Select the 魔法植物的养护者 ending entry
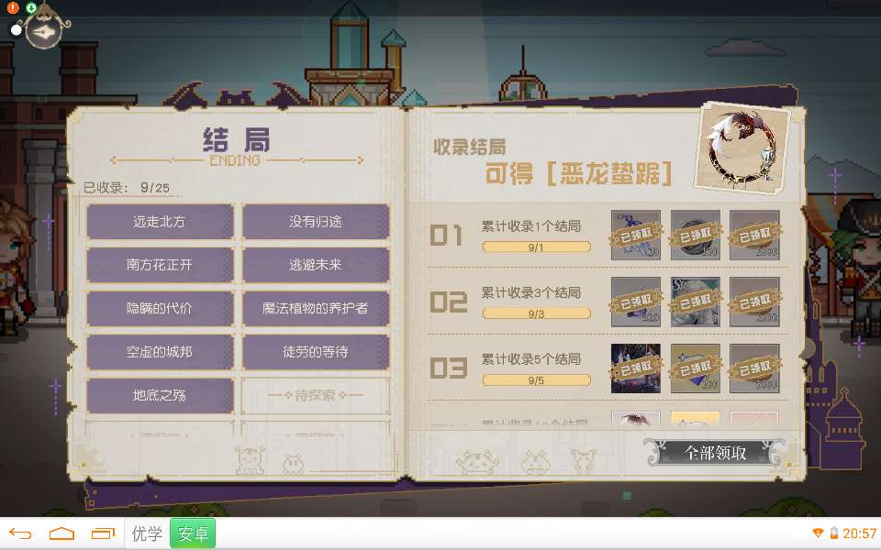Viewport: 881px width, 550px height. pyautogui.click(x=316, y=308)
